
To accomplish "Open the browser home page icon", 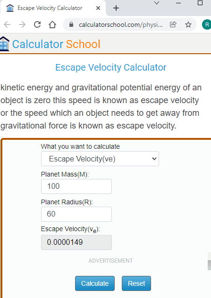I will 52,24.
